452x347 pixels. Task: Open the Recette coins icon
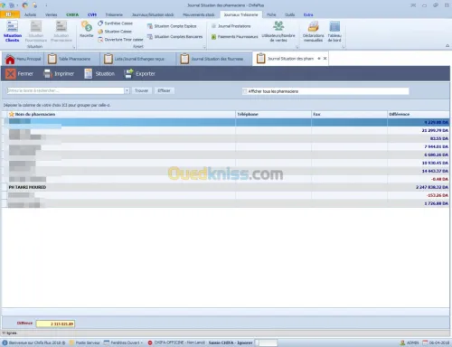point(87,26)
